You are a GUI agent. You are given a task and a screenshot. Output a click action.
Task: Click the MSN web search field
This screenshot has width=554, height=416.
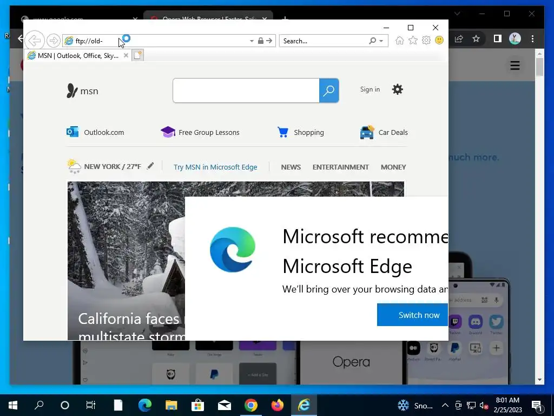point(246,90)
